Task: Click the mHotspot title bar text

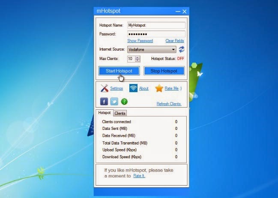Action: (x=108, y=11)
